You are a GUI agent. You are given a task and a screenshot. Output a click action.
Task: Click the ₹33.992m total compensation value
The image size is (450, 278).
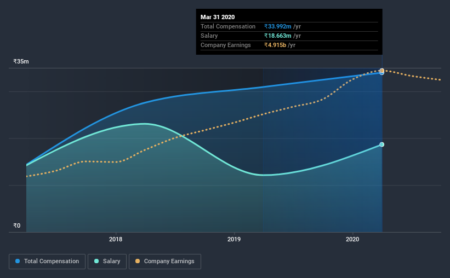(277, 26)
